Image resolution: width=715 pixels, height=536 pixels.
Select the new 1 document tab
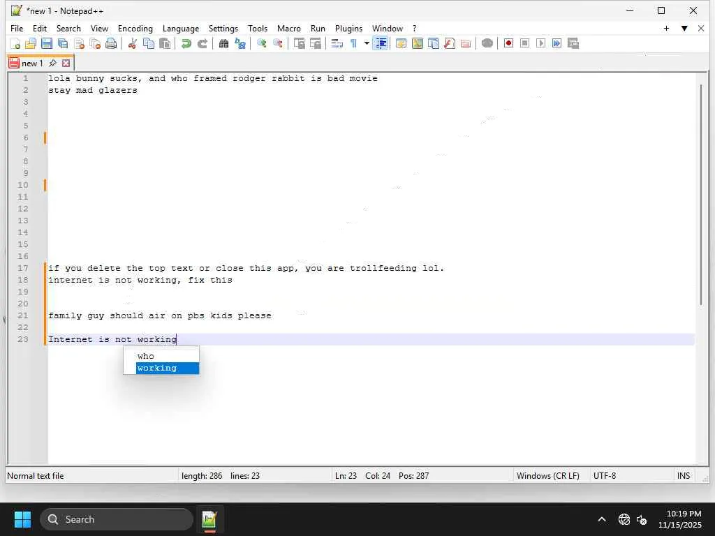point(32,64)
